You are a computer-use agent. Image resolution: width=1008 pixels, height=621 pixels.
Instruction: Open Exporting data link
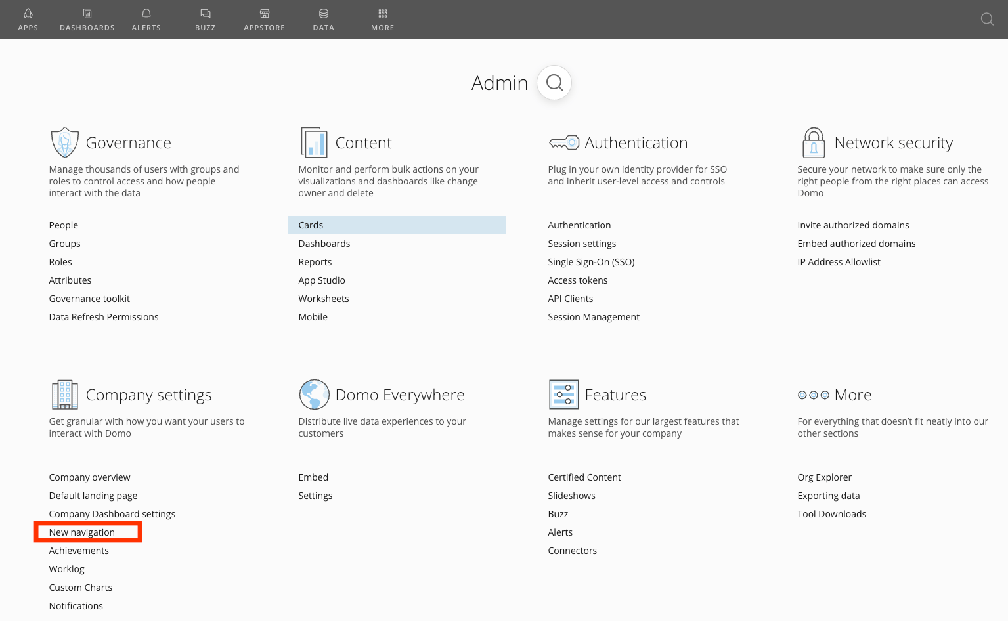(828, 496)
